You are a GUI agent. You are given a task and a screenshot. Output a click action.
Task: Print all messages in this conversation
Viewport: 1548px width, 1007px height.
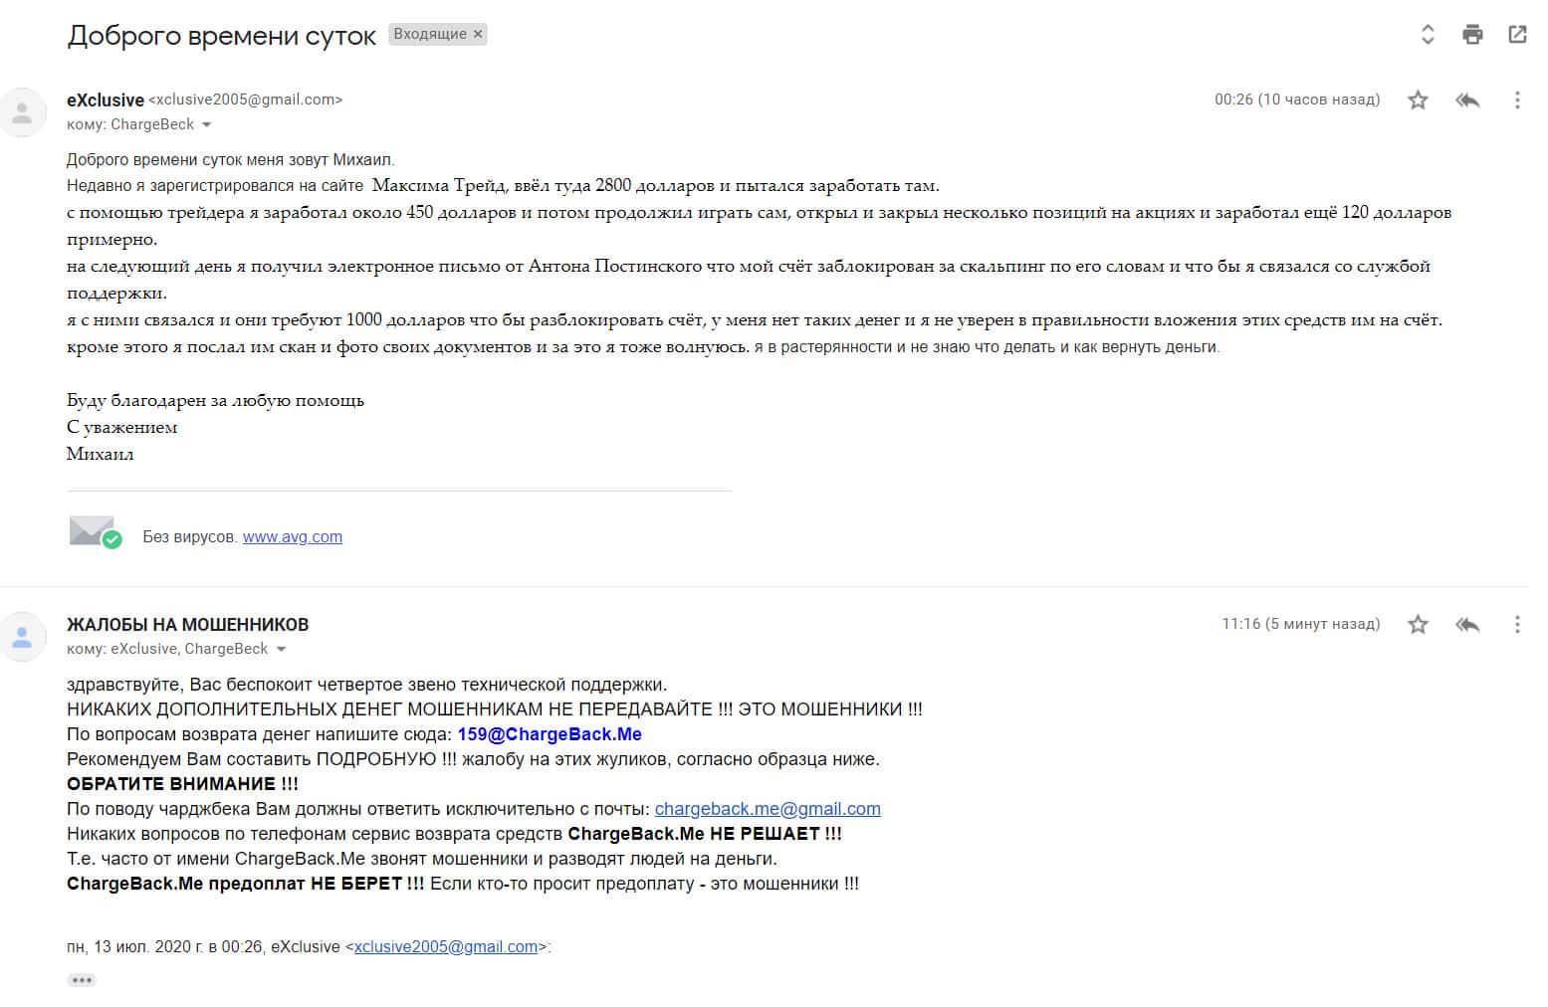[1472, 35]
